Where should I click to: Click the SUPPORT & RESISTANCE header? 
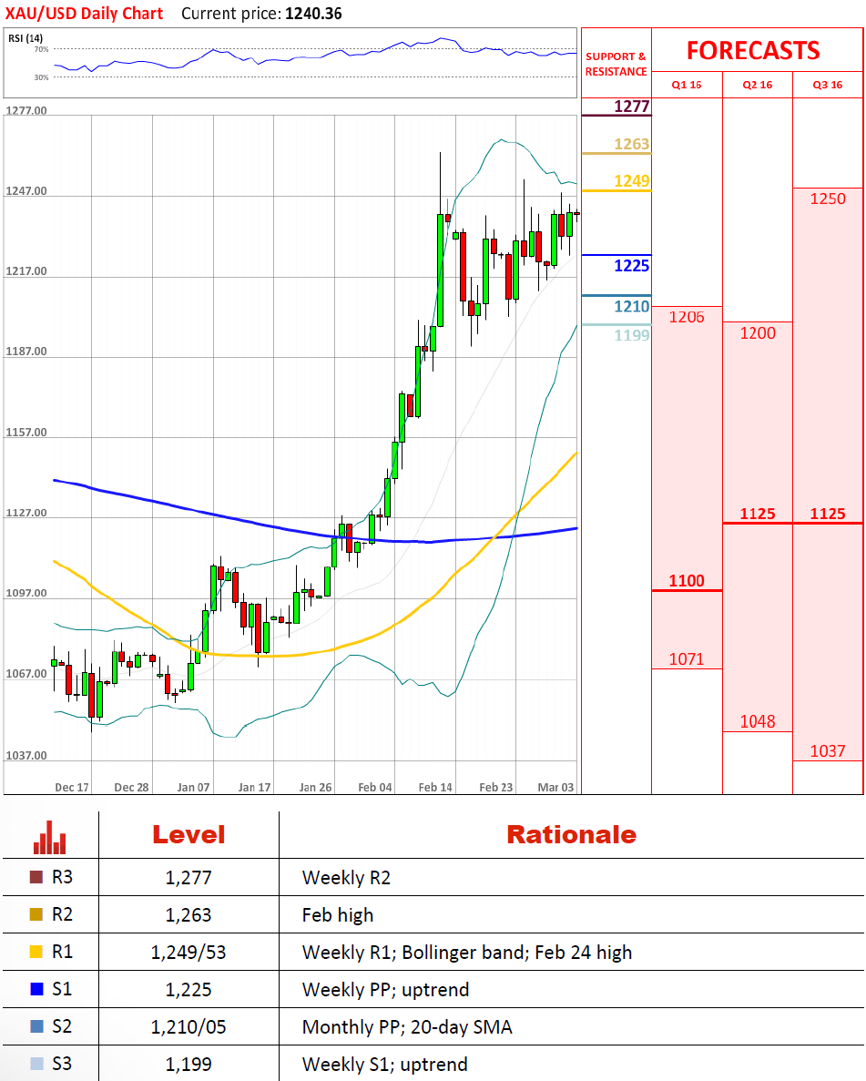click(x=616, y=64)
